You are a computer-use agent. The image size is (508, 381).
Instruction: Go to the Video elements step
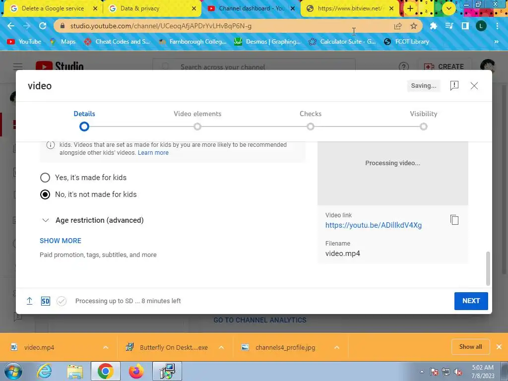(197, 120)
